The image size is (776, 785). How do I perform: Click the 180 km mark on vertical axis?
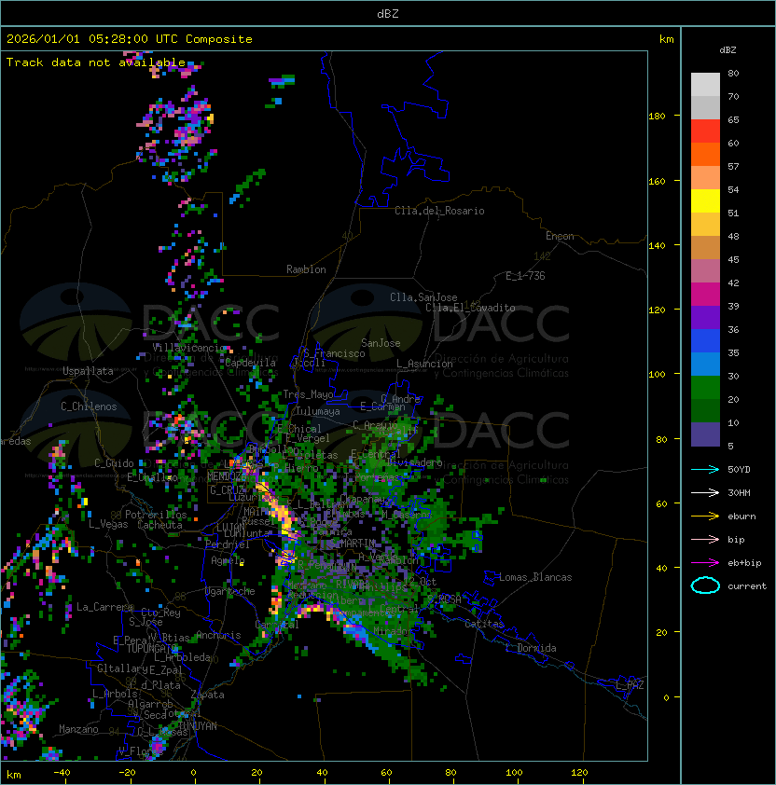657,117
